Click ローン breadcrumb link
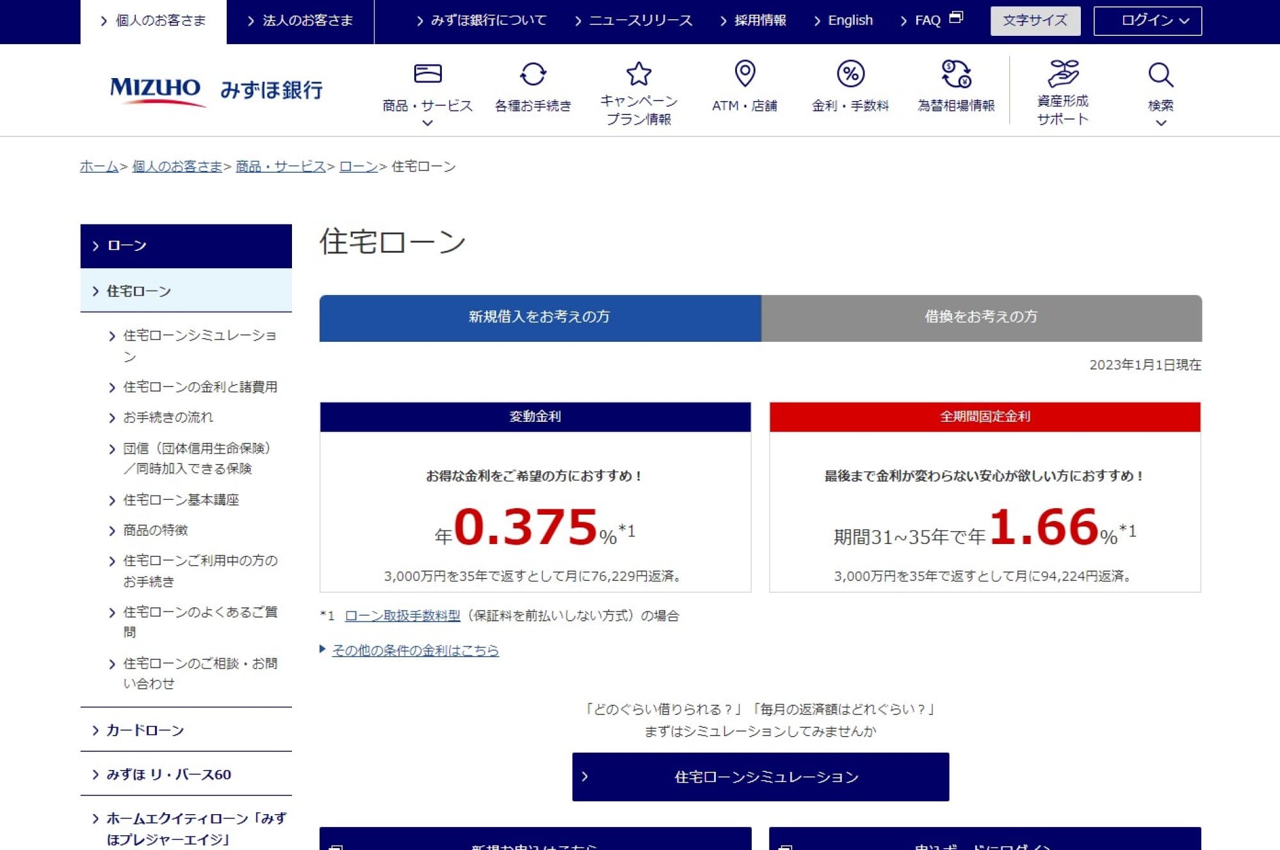This screenshot has height=850, width=1280. tap(359, 166)
